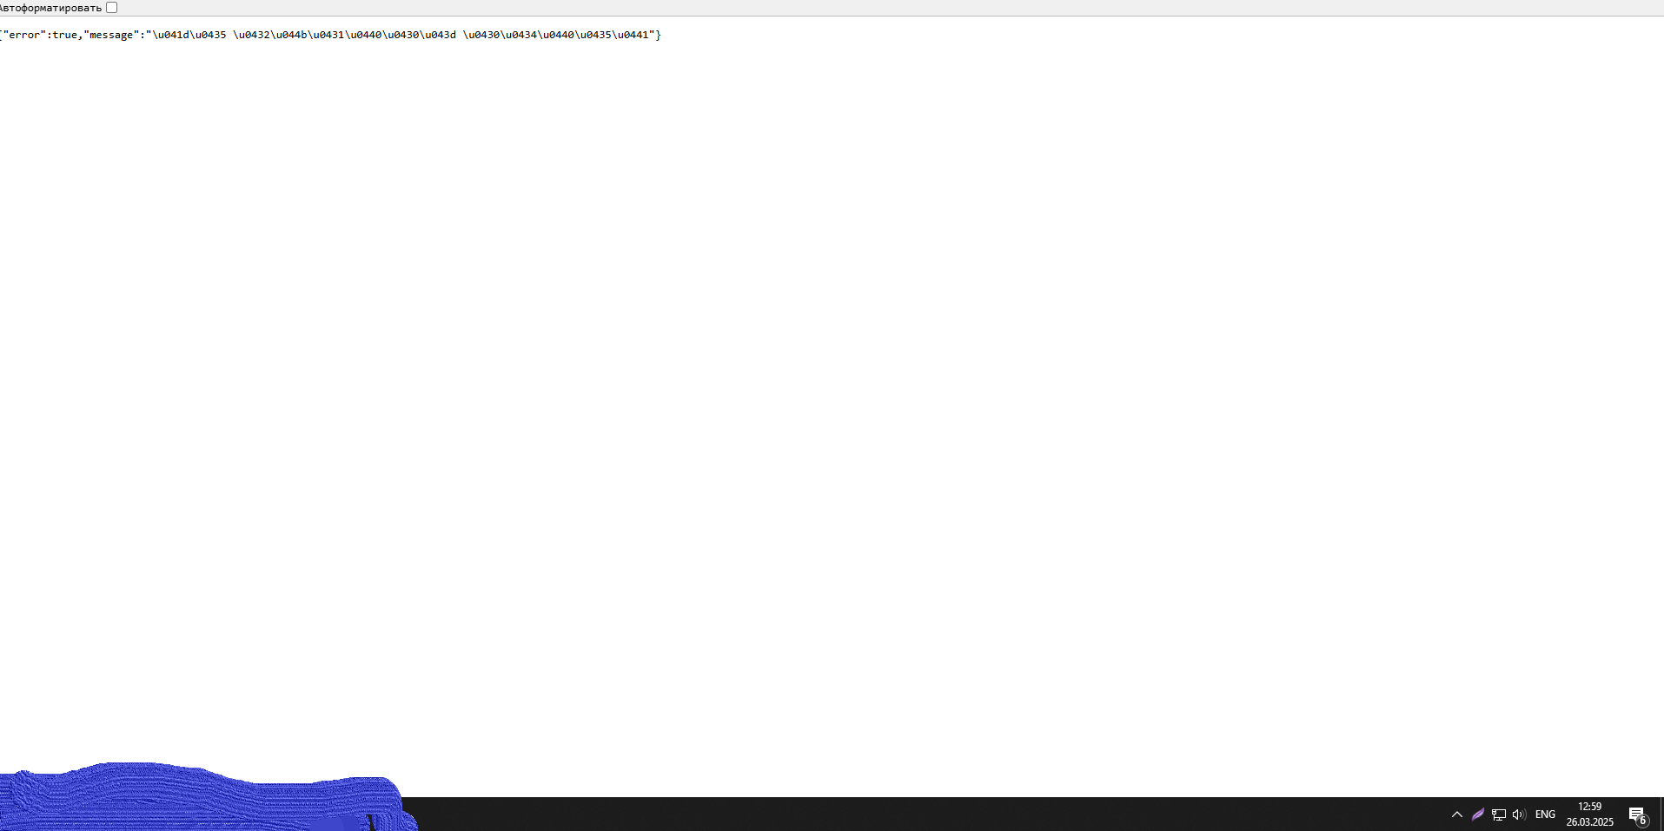
Task: Open the network status tray icon
Action: (1499, 815)
